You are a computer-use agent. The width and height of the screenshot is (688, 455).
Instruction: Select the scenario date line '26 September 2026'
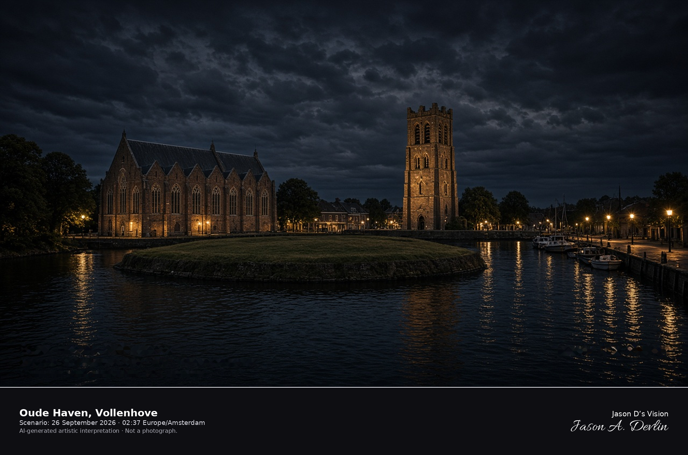pos(83,423)
